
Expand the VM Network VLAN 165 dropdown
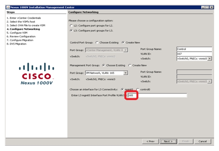tap(126, 73)
